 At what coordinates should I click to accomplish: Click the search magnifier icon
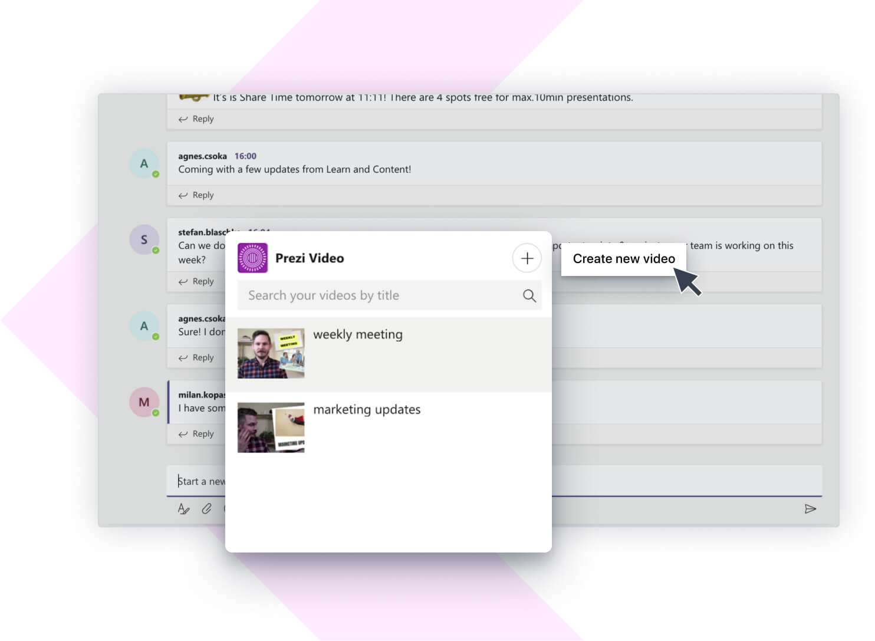pyautogui.click(x=529, y=295)
